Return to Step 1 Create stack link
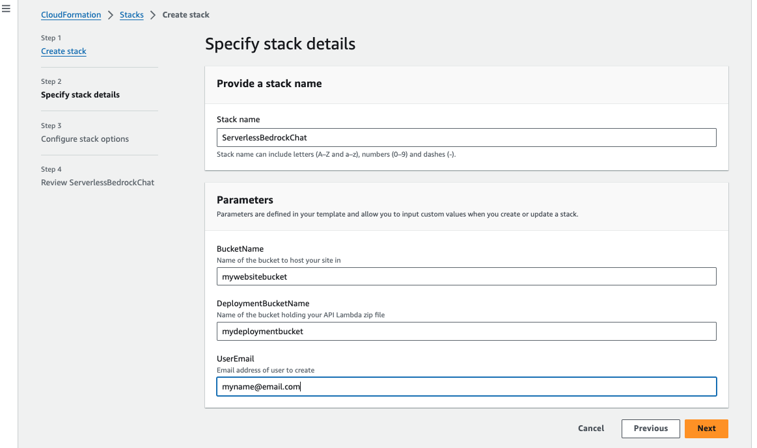The image size is (757, 448). (x=64, y=51)
